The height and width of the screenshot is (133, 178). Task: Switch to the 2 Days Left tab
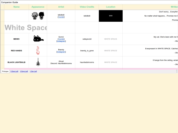(24, 71)
